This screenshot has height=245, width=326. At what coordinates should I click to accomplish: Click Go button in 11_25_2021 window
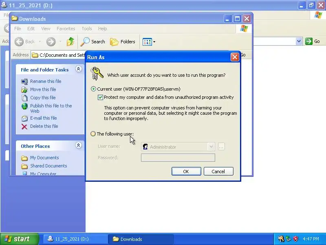[312, 41]
